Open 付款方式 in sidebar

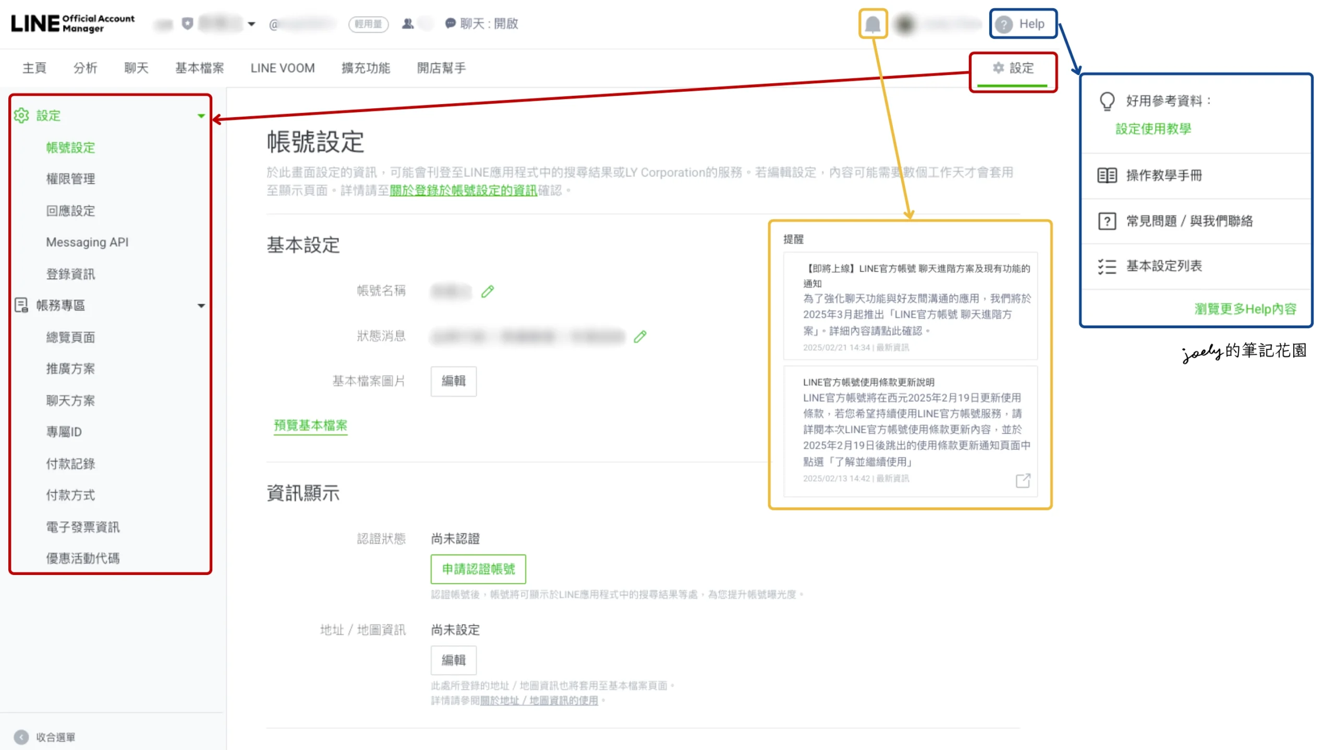[x=70, y=495]
